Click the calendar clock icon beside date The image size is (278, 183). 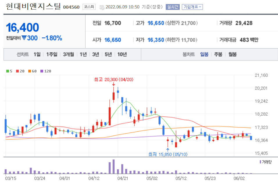pyautogui.click(x=102, y=7)
